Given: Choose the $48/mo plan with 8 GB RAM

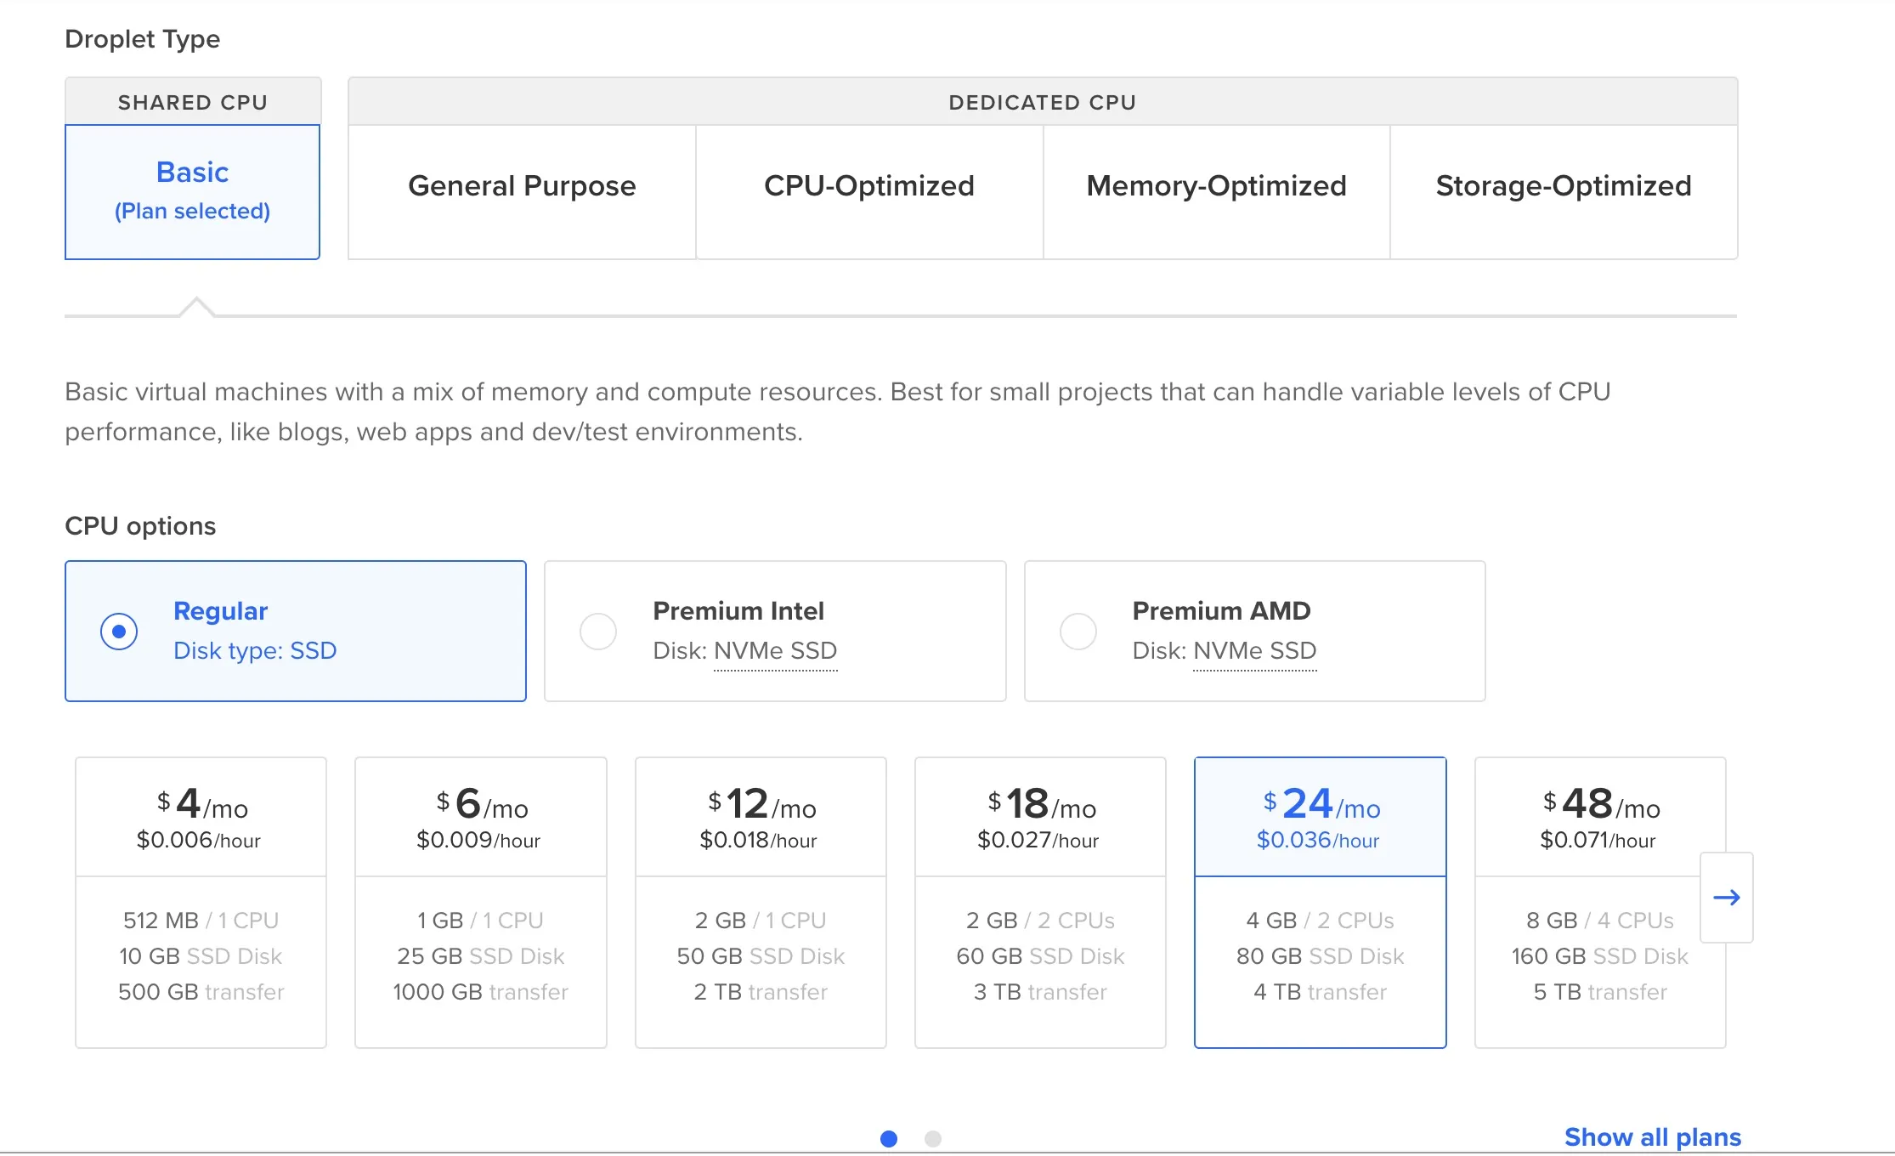Looking at the screenshot, I should click(x=1599, y=901).
